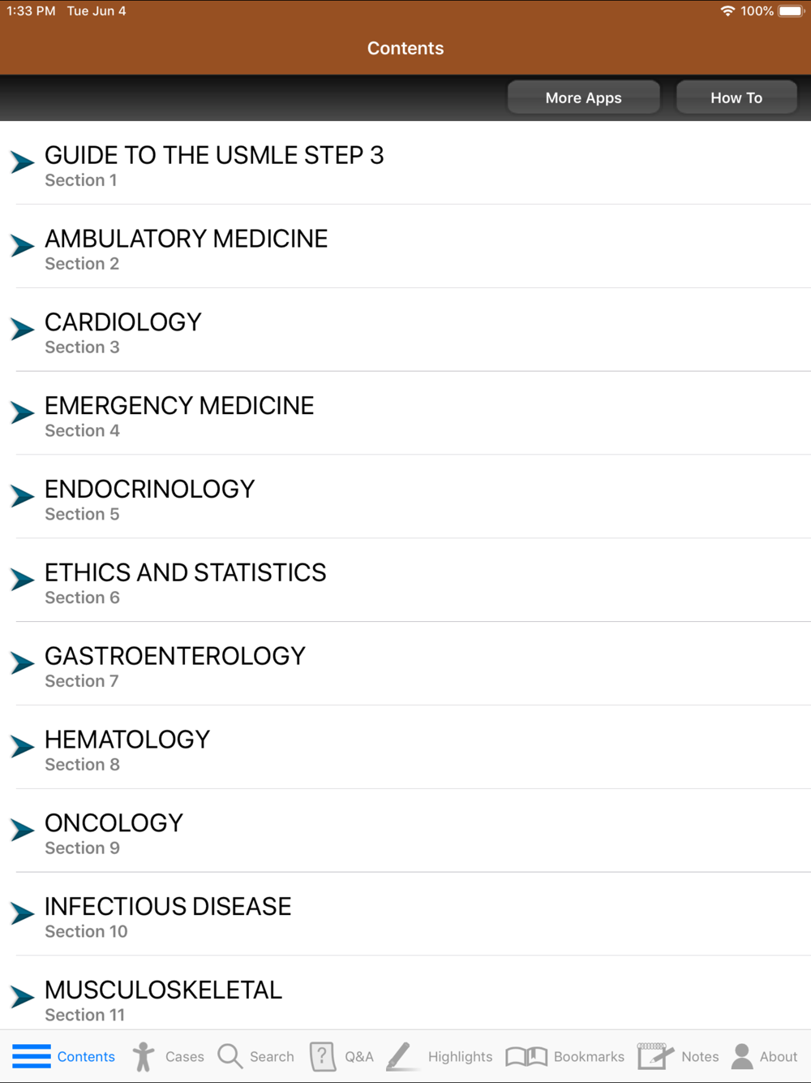Screen dimensions: 811x1083
Task: Open Musculoskeletal Section 11
Action: click(405, 994)
